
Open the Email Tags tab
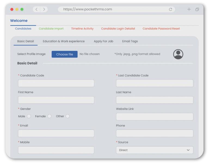click(x=130, y=41)
